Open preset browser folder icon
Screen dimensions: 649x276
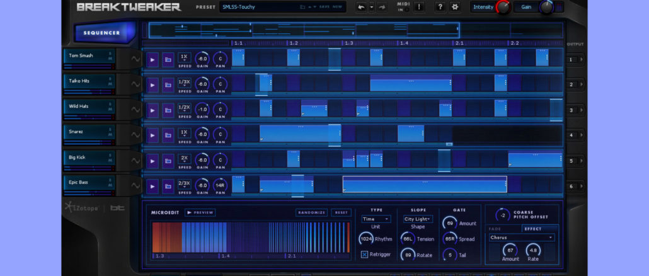[x=302, y=7]
